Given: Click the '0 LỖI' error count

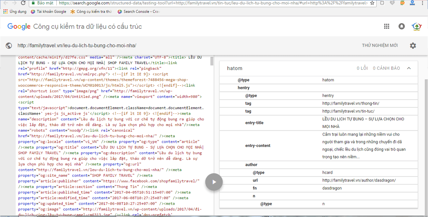Looking at the screenshot, I should point(362,68).
